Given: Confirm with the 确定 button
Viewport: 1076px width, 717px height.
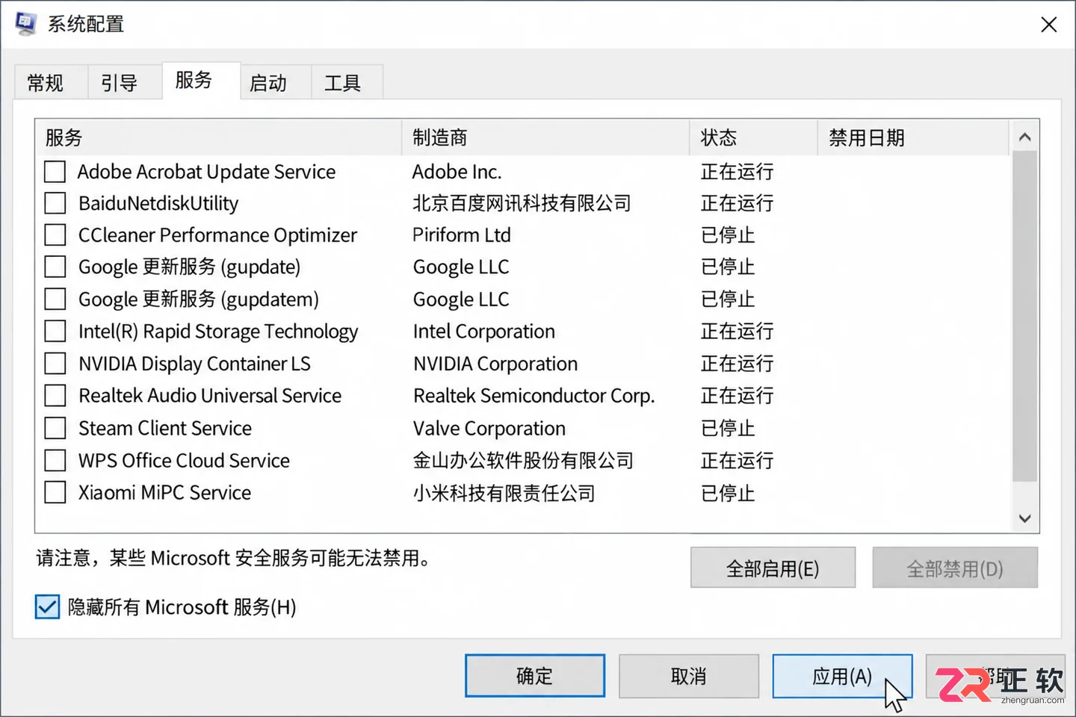Looking at the screenshot, I should point(535,676).
